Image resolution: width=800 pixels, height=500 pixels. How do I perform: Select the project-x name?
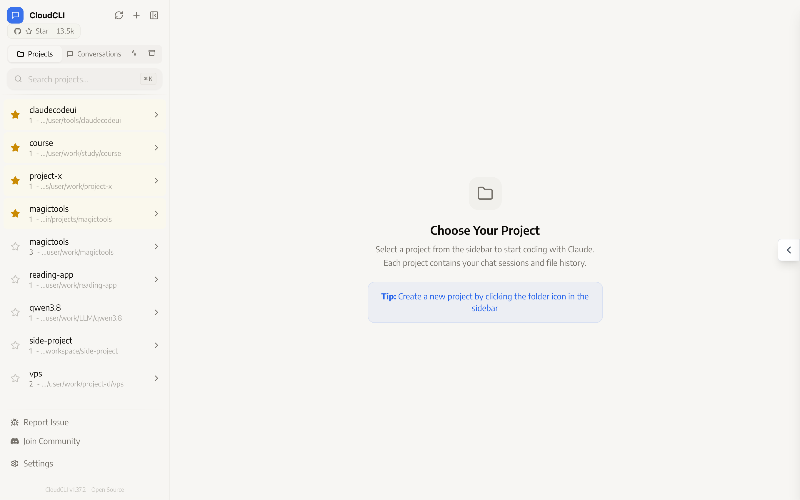46,176
